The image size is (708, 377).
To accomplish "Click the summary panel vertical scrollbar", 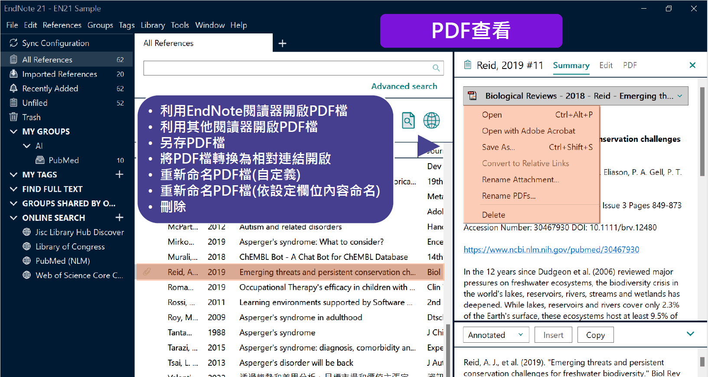I will 702,132.
